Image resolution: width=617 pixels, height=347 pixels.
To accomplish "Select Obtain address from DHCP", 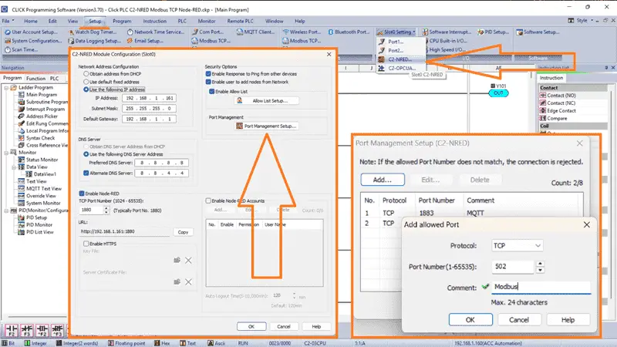I will pos(86,73).
